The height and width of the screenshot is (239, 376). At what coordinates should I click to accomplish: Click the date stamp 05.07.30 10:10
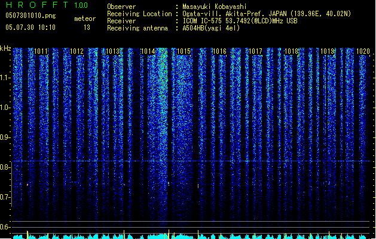(x=30, y=27)
